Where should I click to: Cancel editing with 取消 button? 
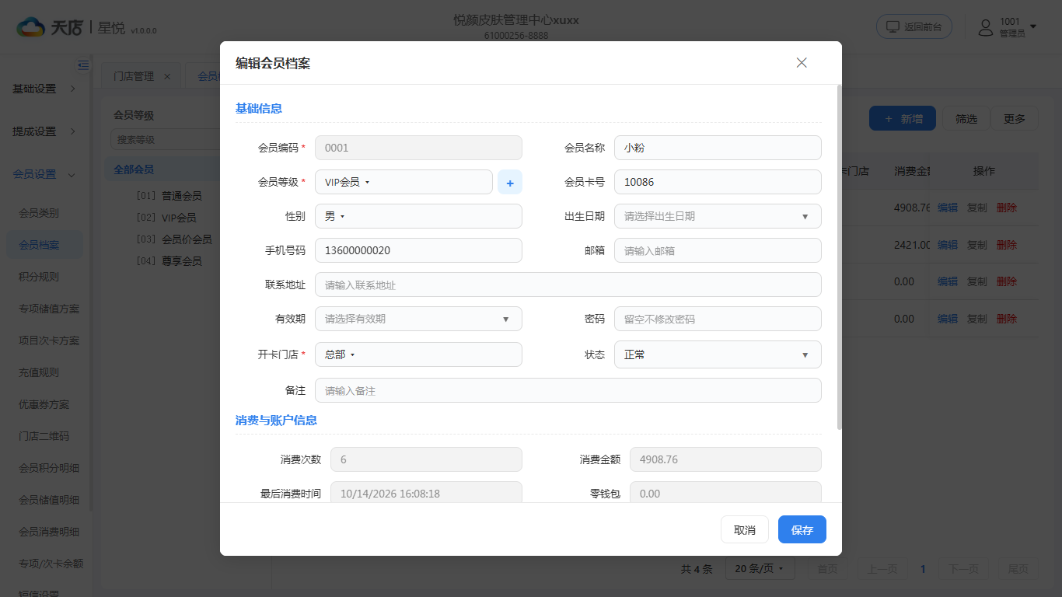[x=745, y=529]
